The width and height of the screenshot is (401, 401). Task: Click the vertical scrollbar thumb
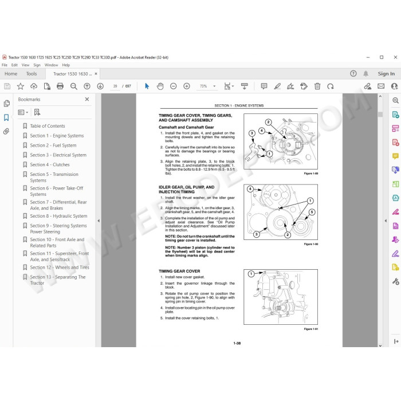(380, 115)
